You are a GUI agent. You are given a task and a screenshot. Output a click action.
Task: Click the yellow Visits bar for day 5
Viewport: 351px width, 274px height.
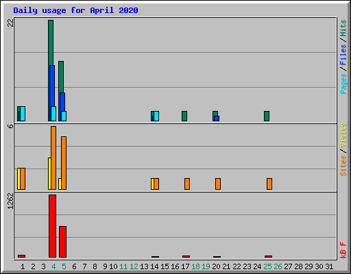click(60, 184)
